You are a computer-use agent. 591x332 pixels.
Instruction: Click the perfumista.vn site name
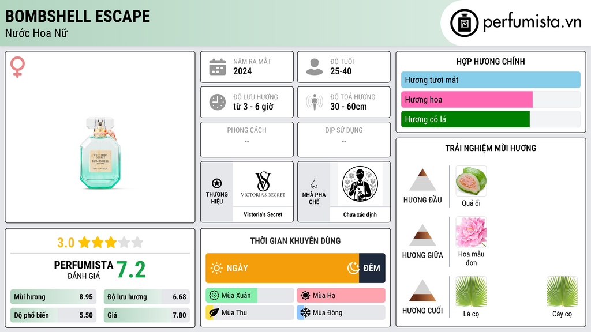pyautogui.click(x=532, y=22)
